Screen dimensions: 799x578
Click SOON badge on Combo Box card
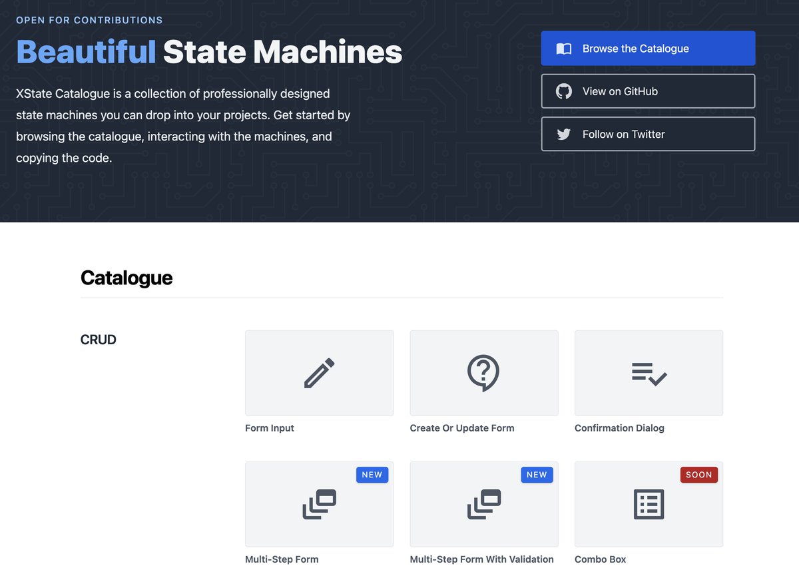(699, 475)
